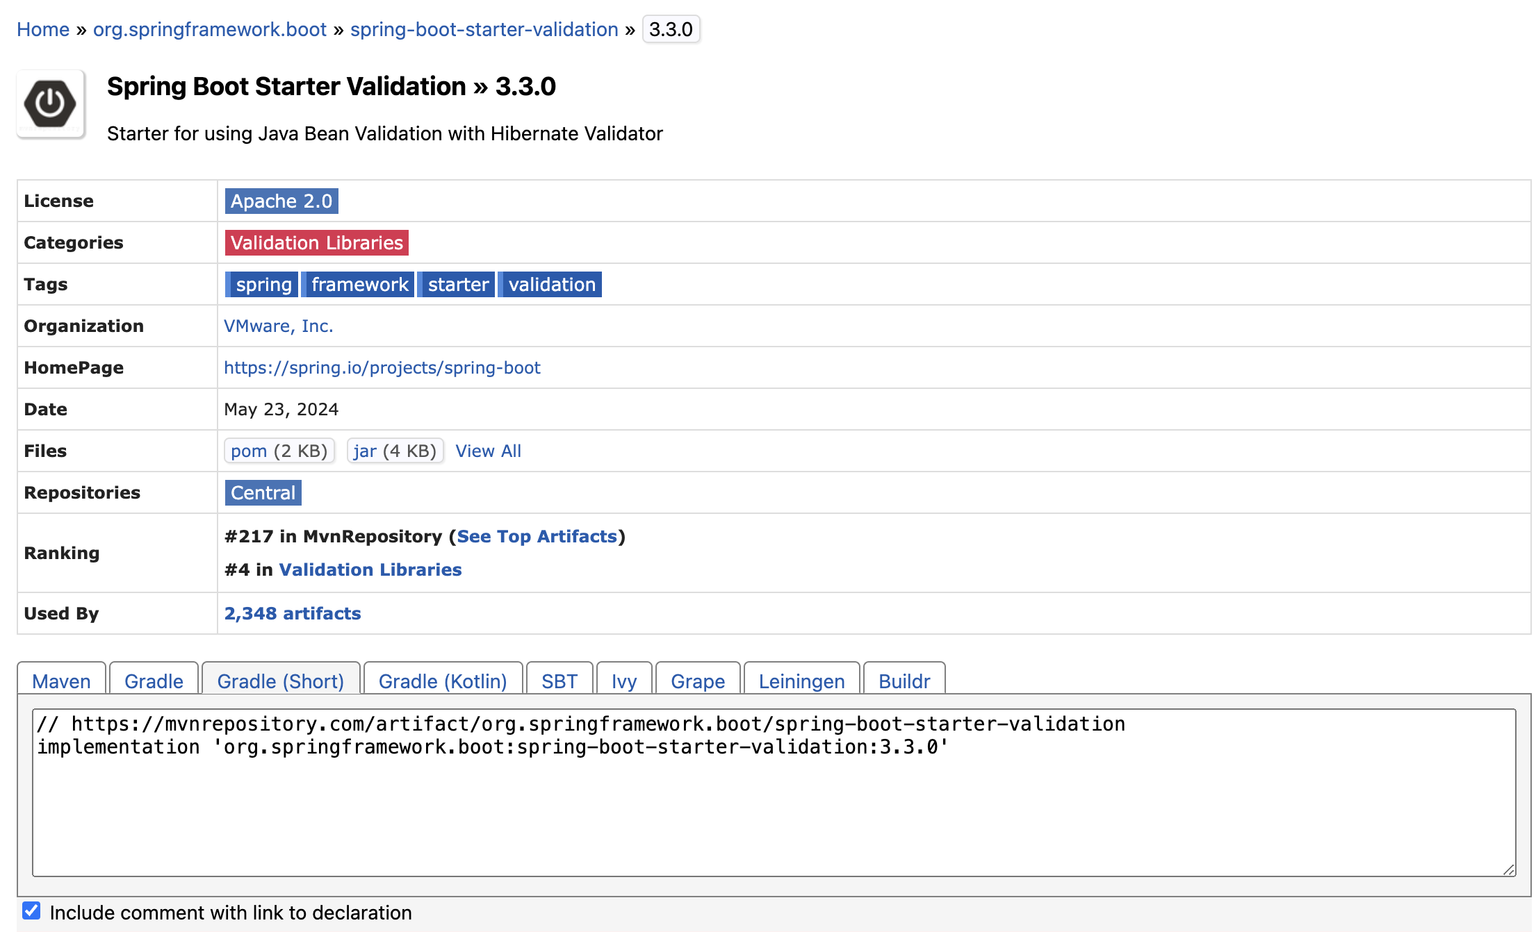Image resolution: width=1536 pixels, height=932 pixels.
Task: Visit the spring.io projects homepage link
Action: click(x=382, y=367)
